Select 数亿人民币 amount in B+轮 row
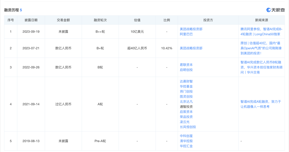Screen dimensions: 289x152 63,48
